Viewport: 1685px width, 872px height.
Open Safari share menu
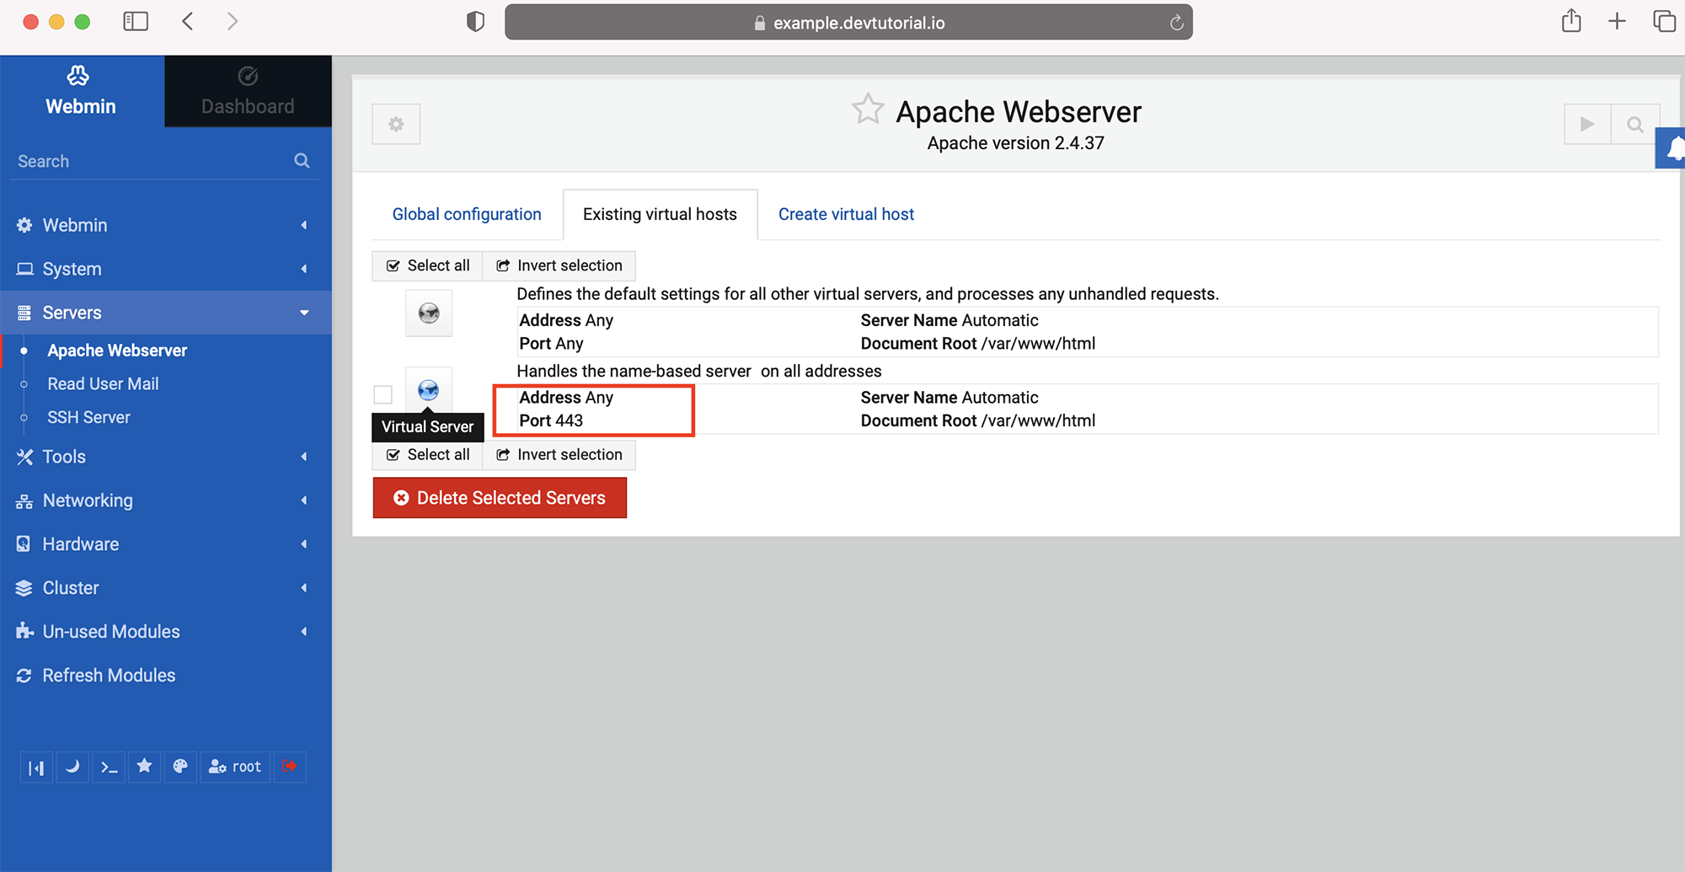pyautogui.click(x=1571, y=21)
